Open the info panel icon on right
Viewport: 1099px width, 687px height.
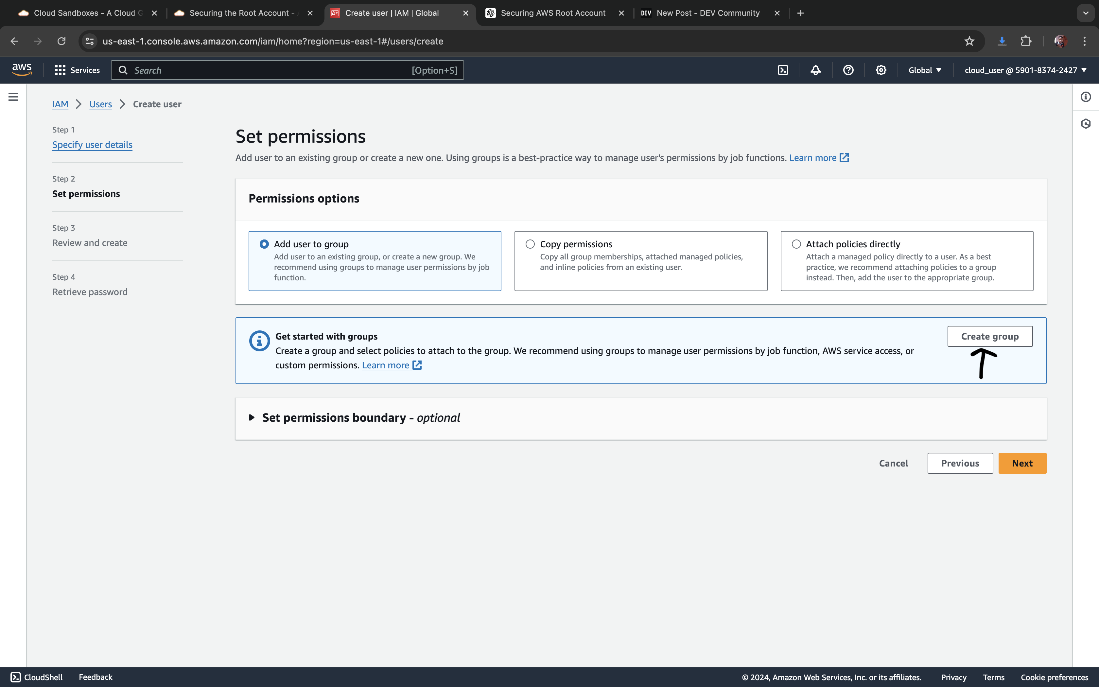(1086, 97)
